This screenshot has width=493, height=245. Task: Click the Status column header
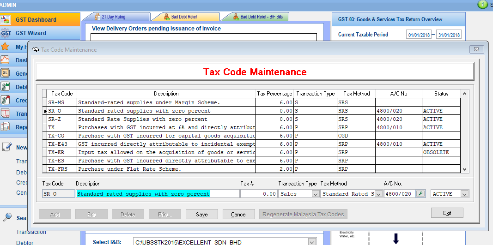[441, 94]
